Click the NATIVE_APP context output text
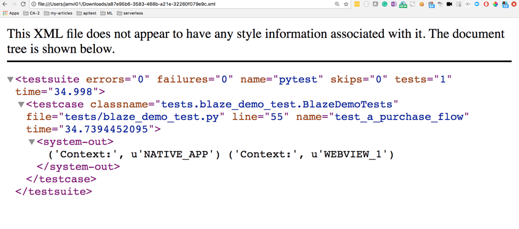Screen dimensions: 519x229 click(x=176, y=154)
